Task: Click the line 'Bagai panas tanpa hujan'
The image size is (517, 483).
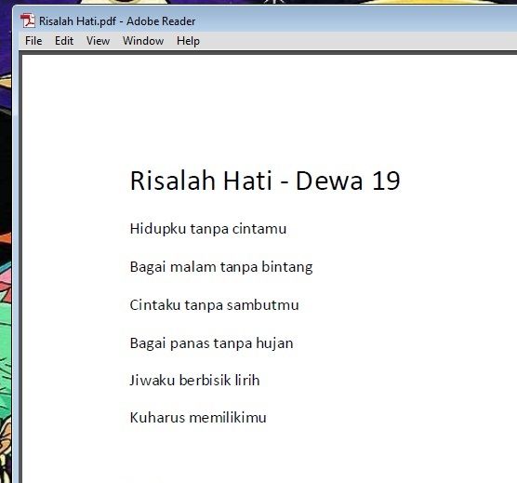Action: coord(211,343)
